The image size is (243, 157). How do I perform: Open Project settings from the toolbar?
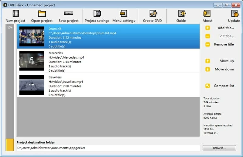click(x=97, y=14)
